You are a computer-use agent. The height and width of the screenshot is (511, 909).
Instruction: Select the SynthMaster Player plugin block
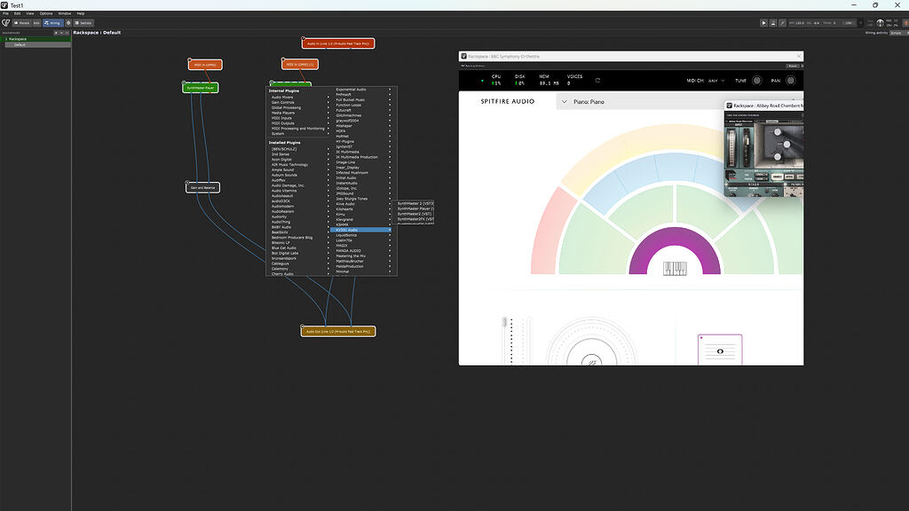201,88
